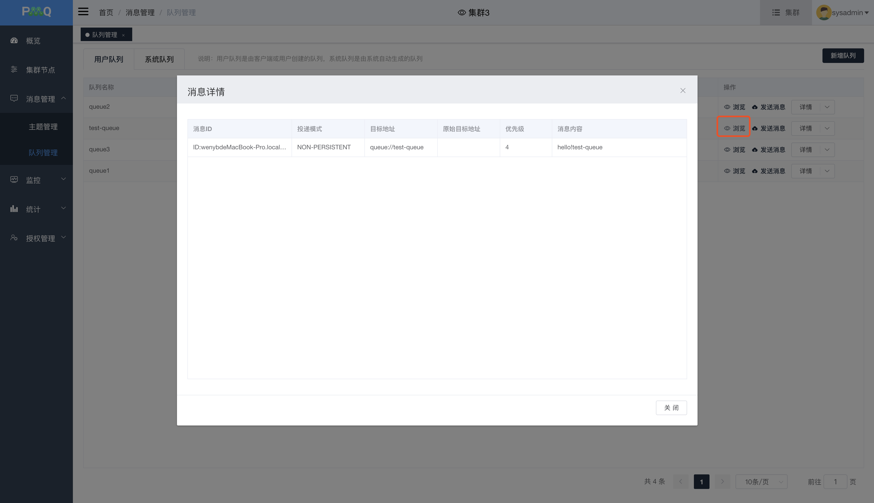Close the 消息详情 dialog with X icon

pyautogui.click(x=682, y=91)
